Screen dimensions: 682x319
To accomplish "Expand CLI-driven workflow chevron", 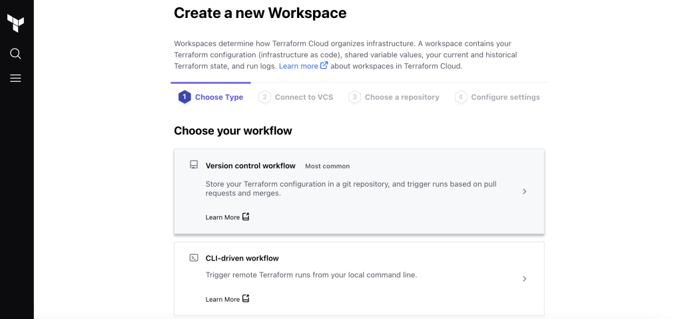I will pyautogui.click(x=525, y=278).
